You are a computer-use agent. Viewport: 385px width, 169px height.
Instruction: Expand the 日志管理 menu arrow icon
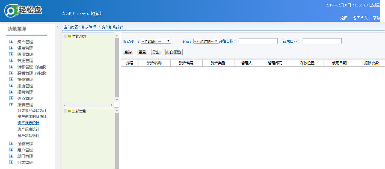pyautogui.click(x=11, y=162)
